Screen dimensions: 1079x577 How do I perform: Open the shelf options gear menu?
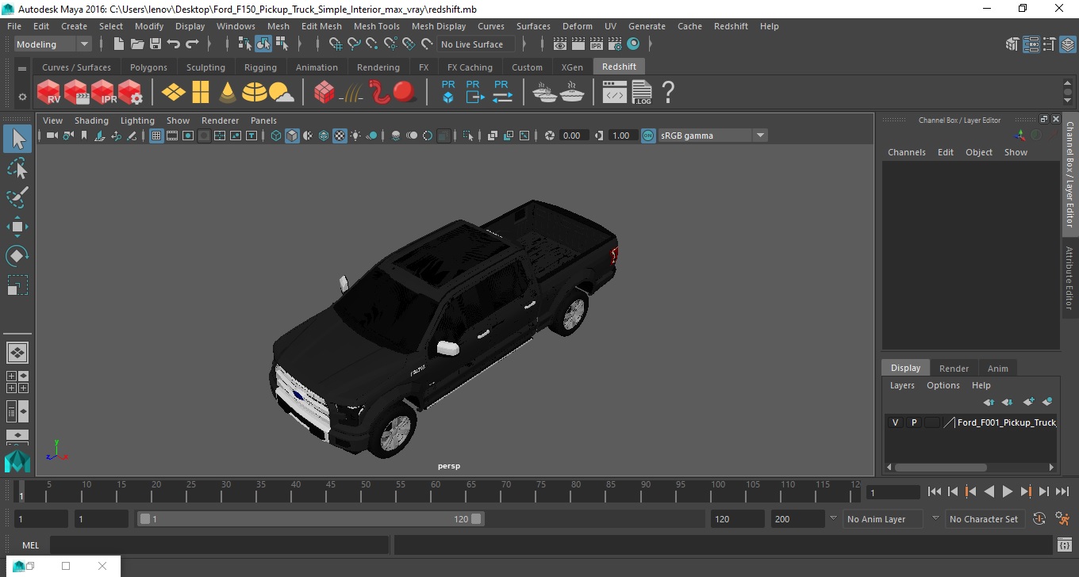(22, 97)
